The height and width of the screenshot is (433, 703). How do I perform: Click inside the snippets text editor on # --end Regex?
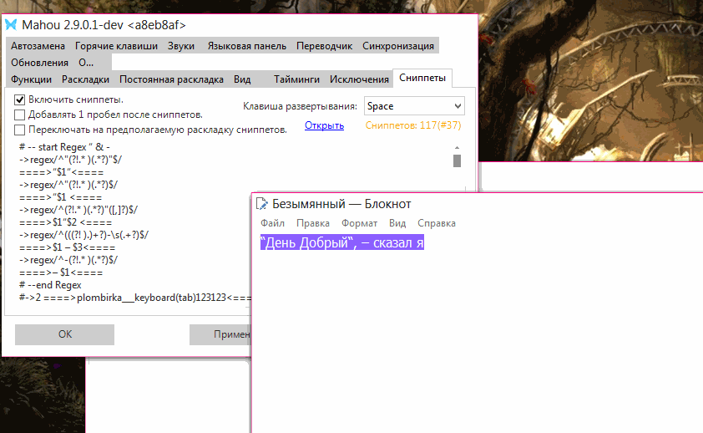50,285
